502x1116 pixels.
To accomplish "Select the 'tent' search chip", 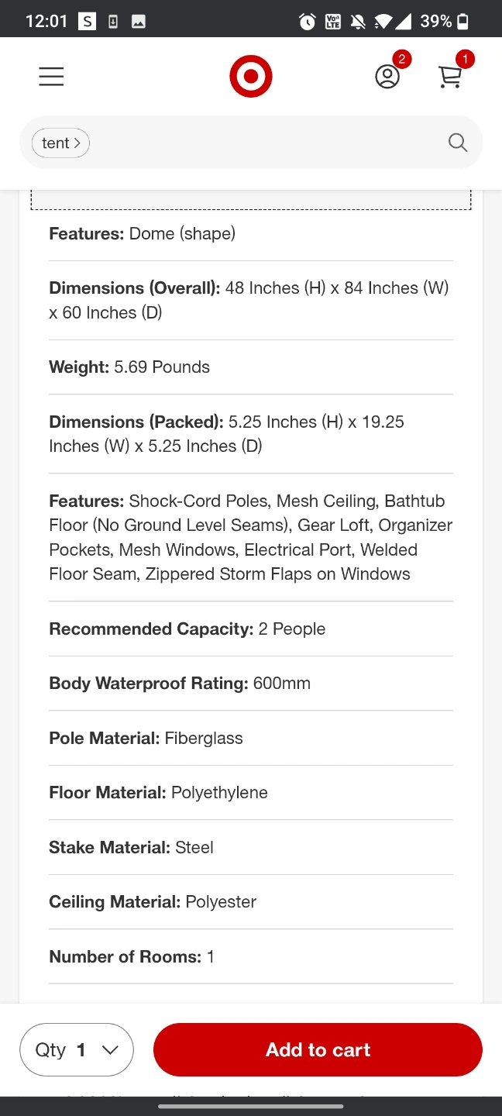I will coord(60,143).
